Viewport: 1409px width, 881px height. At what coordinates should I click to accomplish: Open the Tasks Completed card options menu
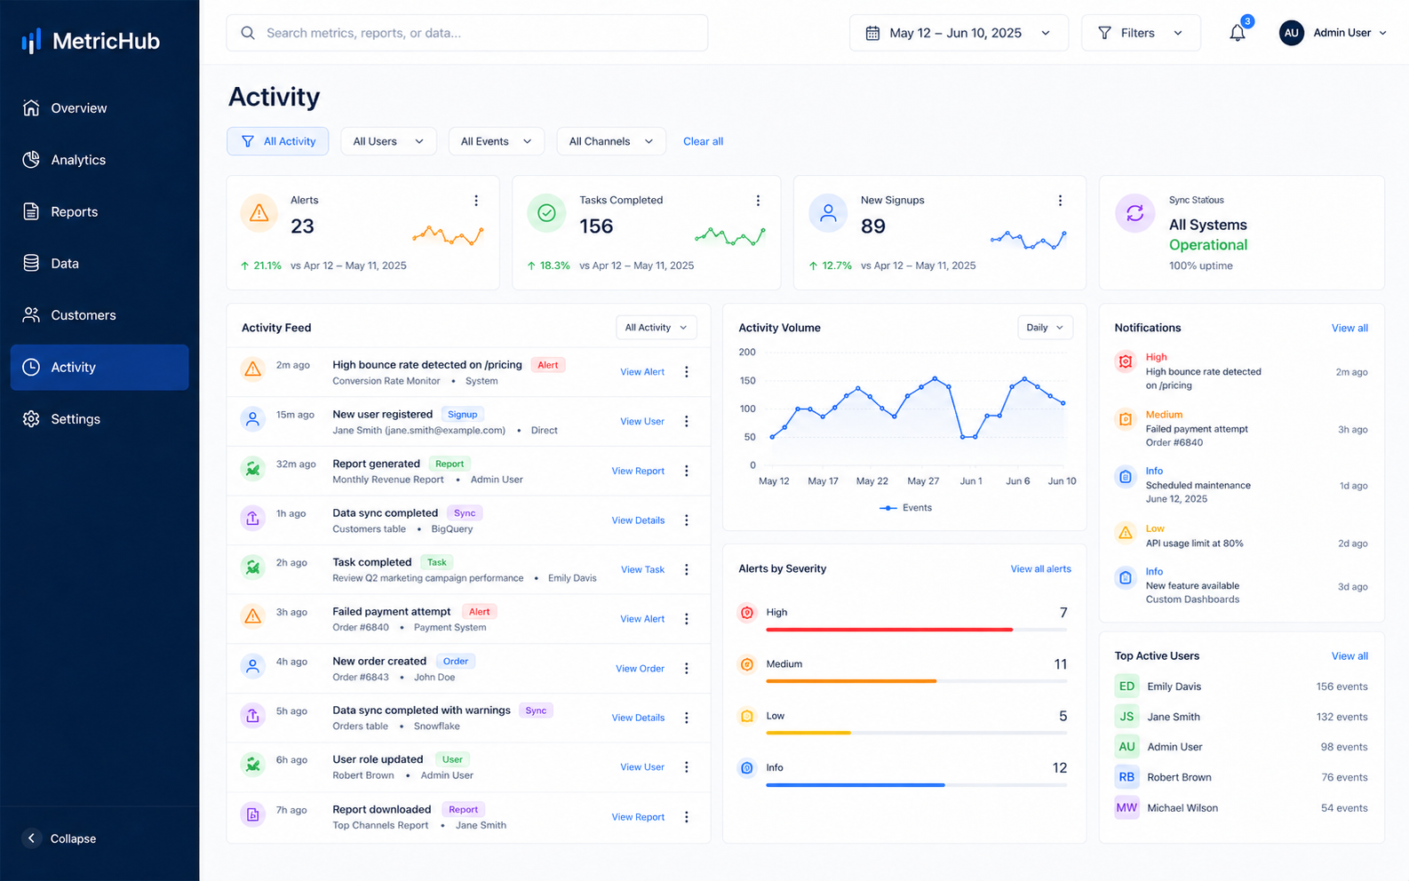(x=758, y=201)
